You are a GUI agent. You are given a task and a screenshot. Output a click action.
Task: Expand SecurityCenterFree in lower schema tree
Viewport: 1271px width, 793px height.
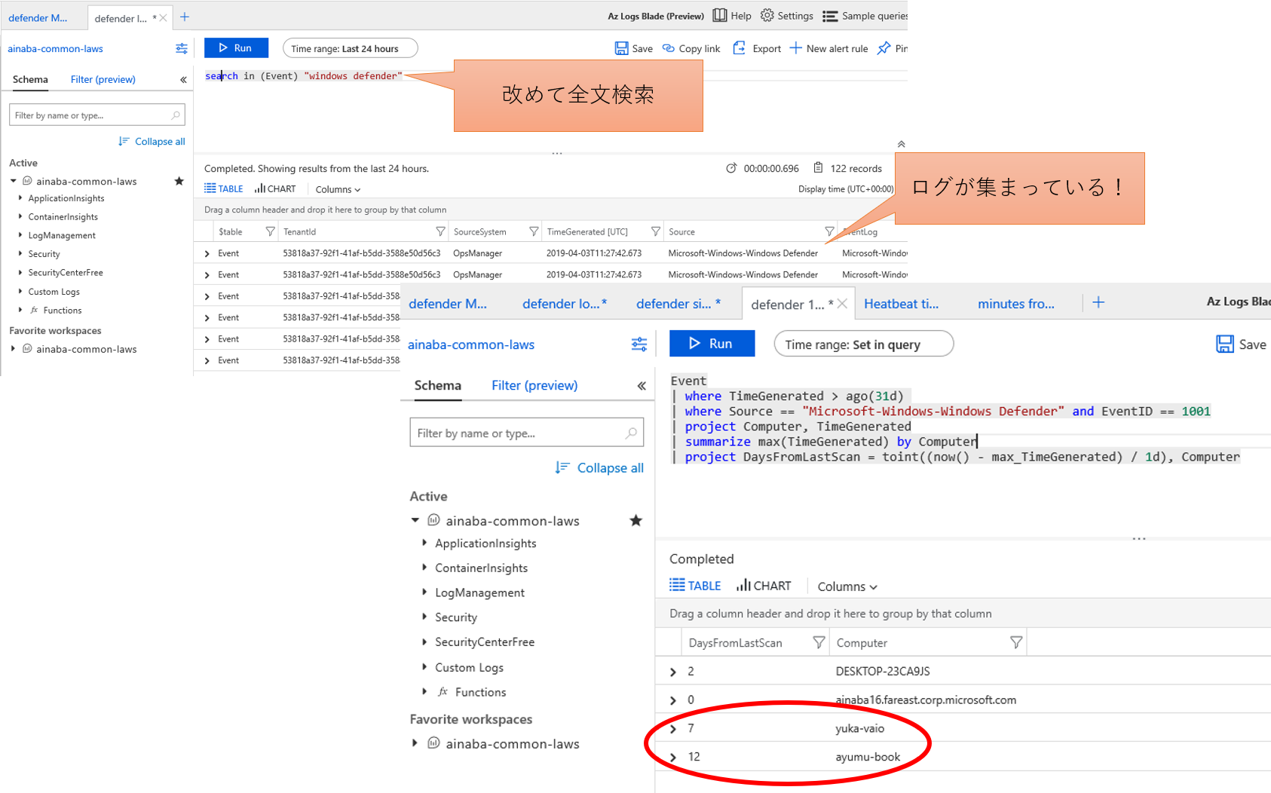(x=424, y=641)
